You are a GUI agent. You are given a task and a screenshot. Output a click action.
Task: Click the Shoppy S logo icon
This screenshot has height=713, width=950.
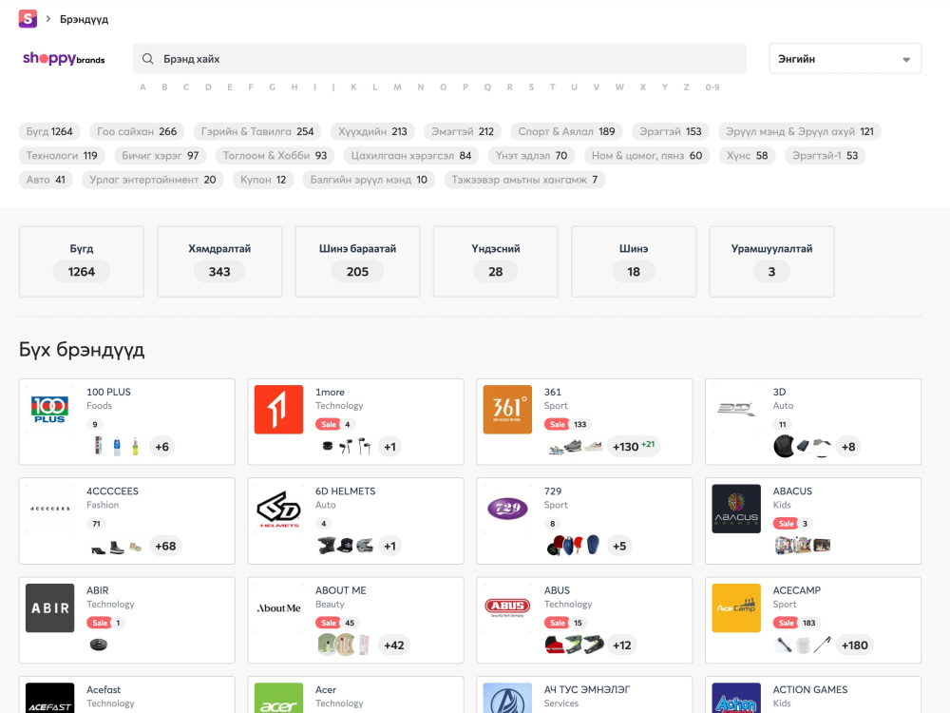point(28,19)
